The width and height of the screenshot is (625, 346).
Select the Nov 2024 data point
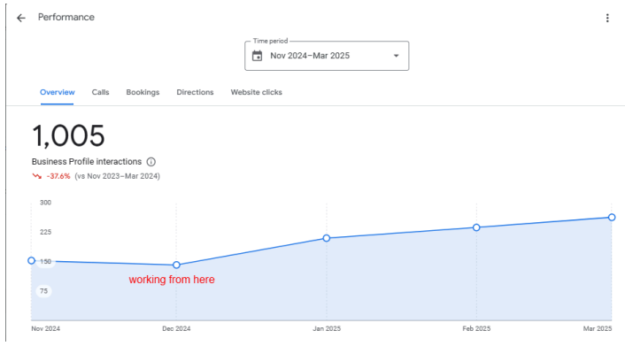pyautogui.click(x=32, y=261)
